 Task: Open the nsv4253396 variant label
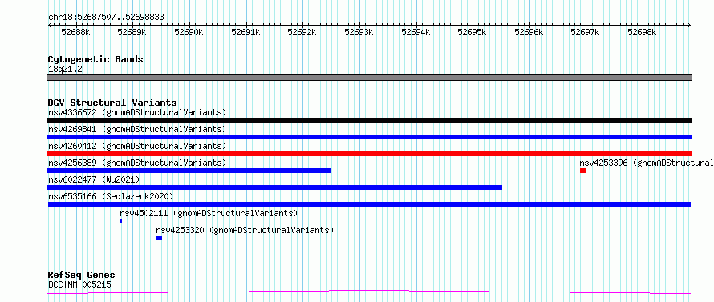[647, 163]
